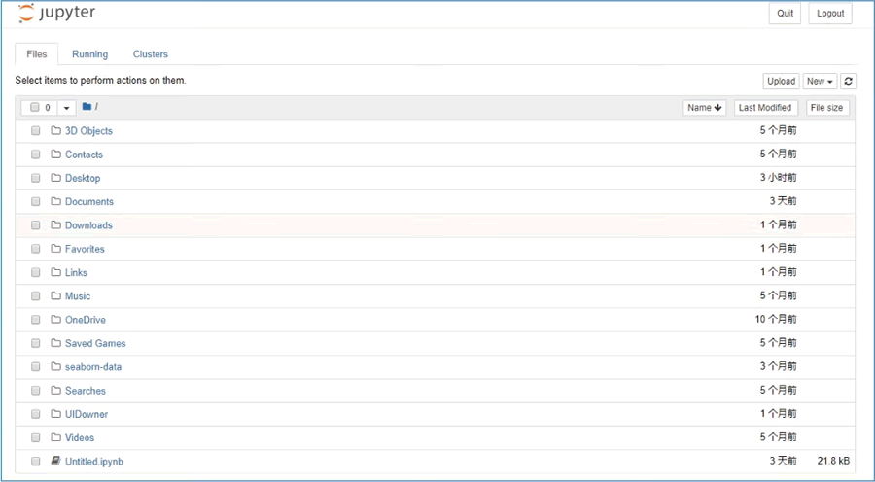This screenshot has width=875, height=482.
Task: Click the Jupyter logo icon
Action: point(25,14)
